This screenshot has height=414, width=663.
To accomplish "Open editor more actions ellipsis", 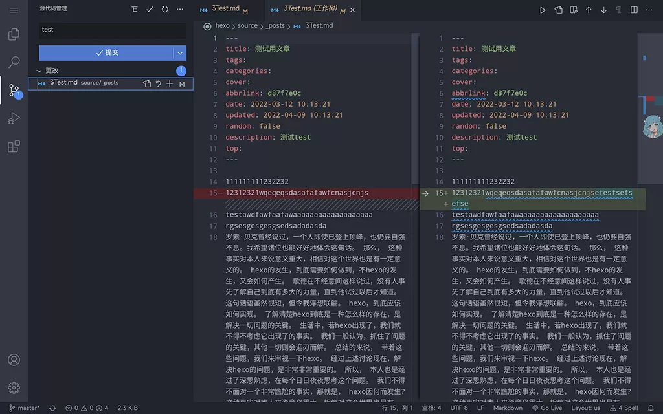I will (x=649, y=10).
